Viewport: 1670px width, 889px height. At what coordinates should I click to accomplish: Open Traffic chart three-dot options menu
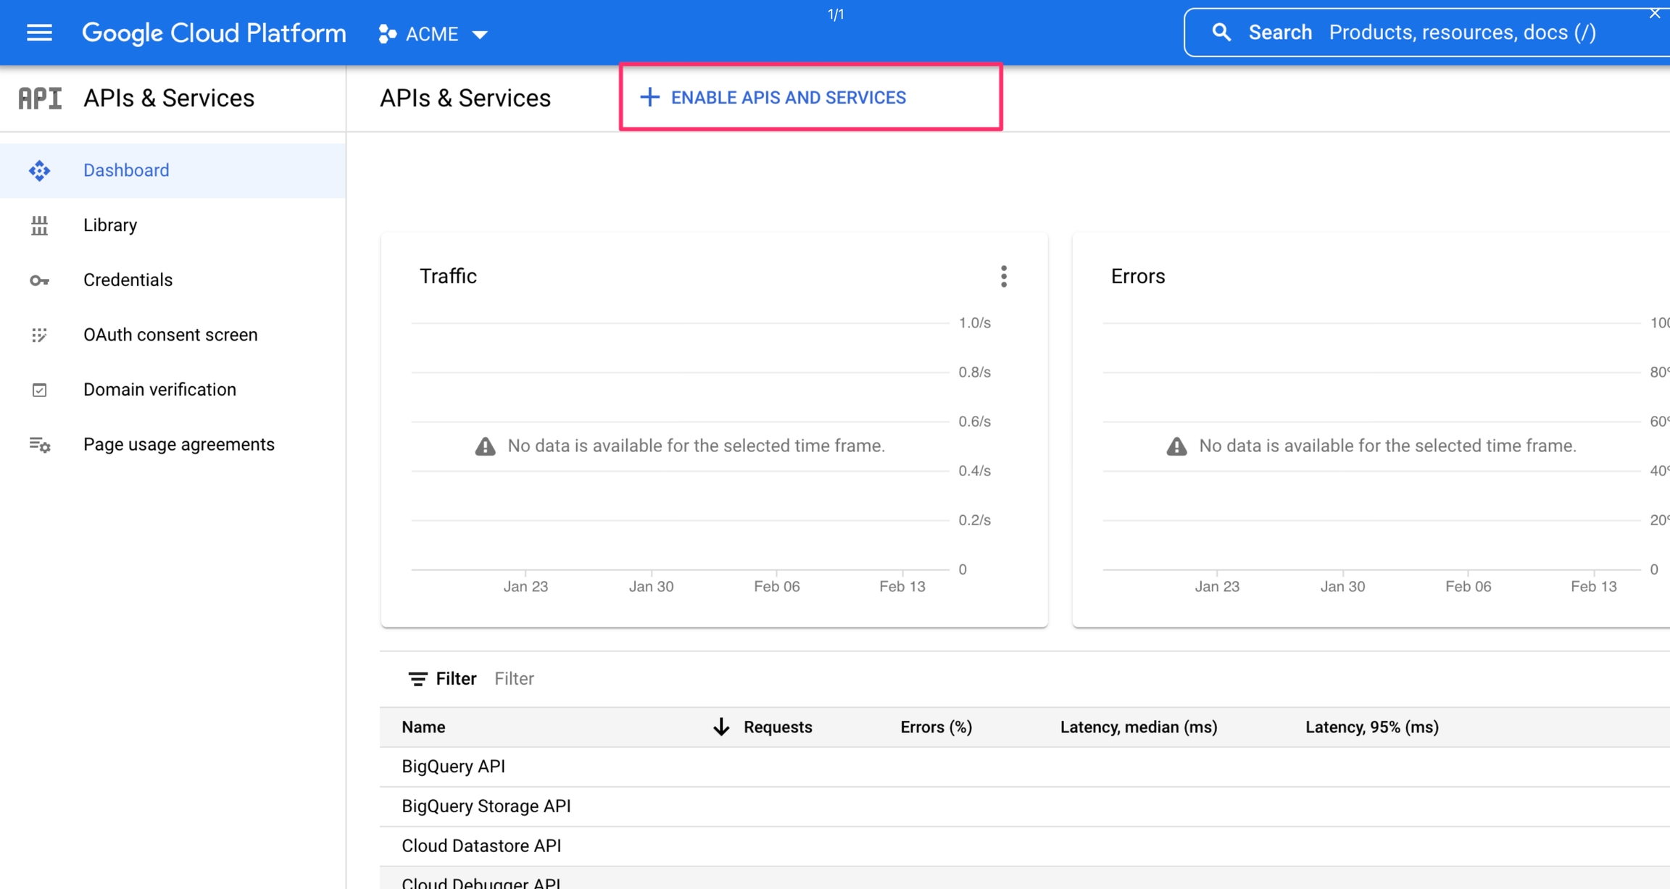[1003, 276]
